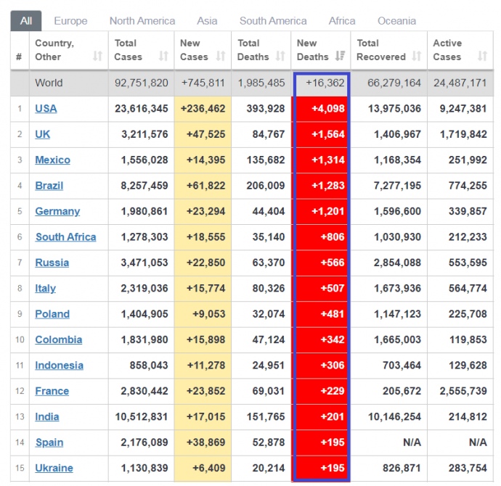Sort by Total Recovered arrows icon

pyautogui.click(x=416, y=57)
